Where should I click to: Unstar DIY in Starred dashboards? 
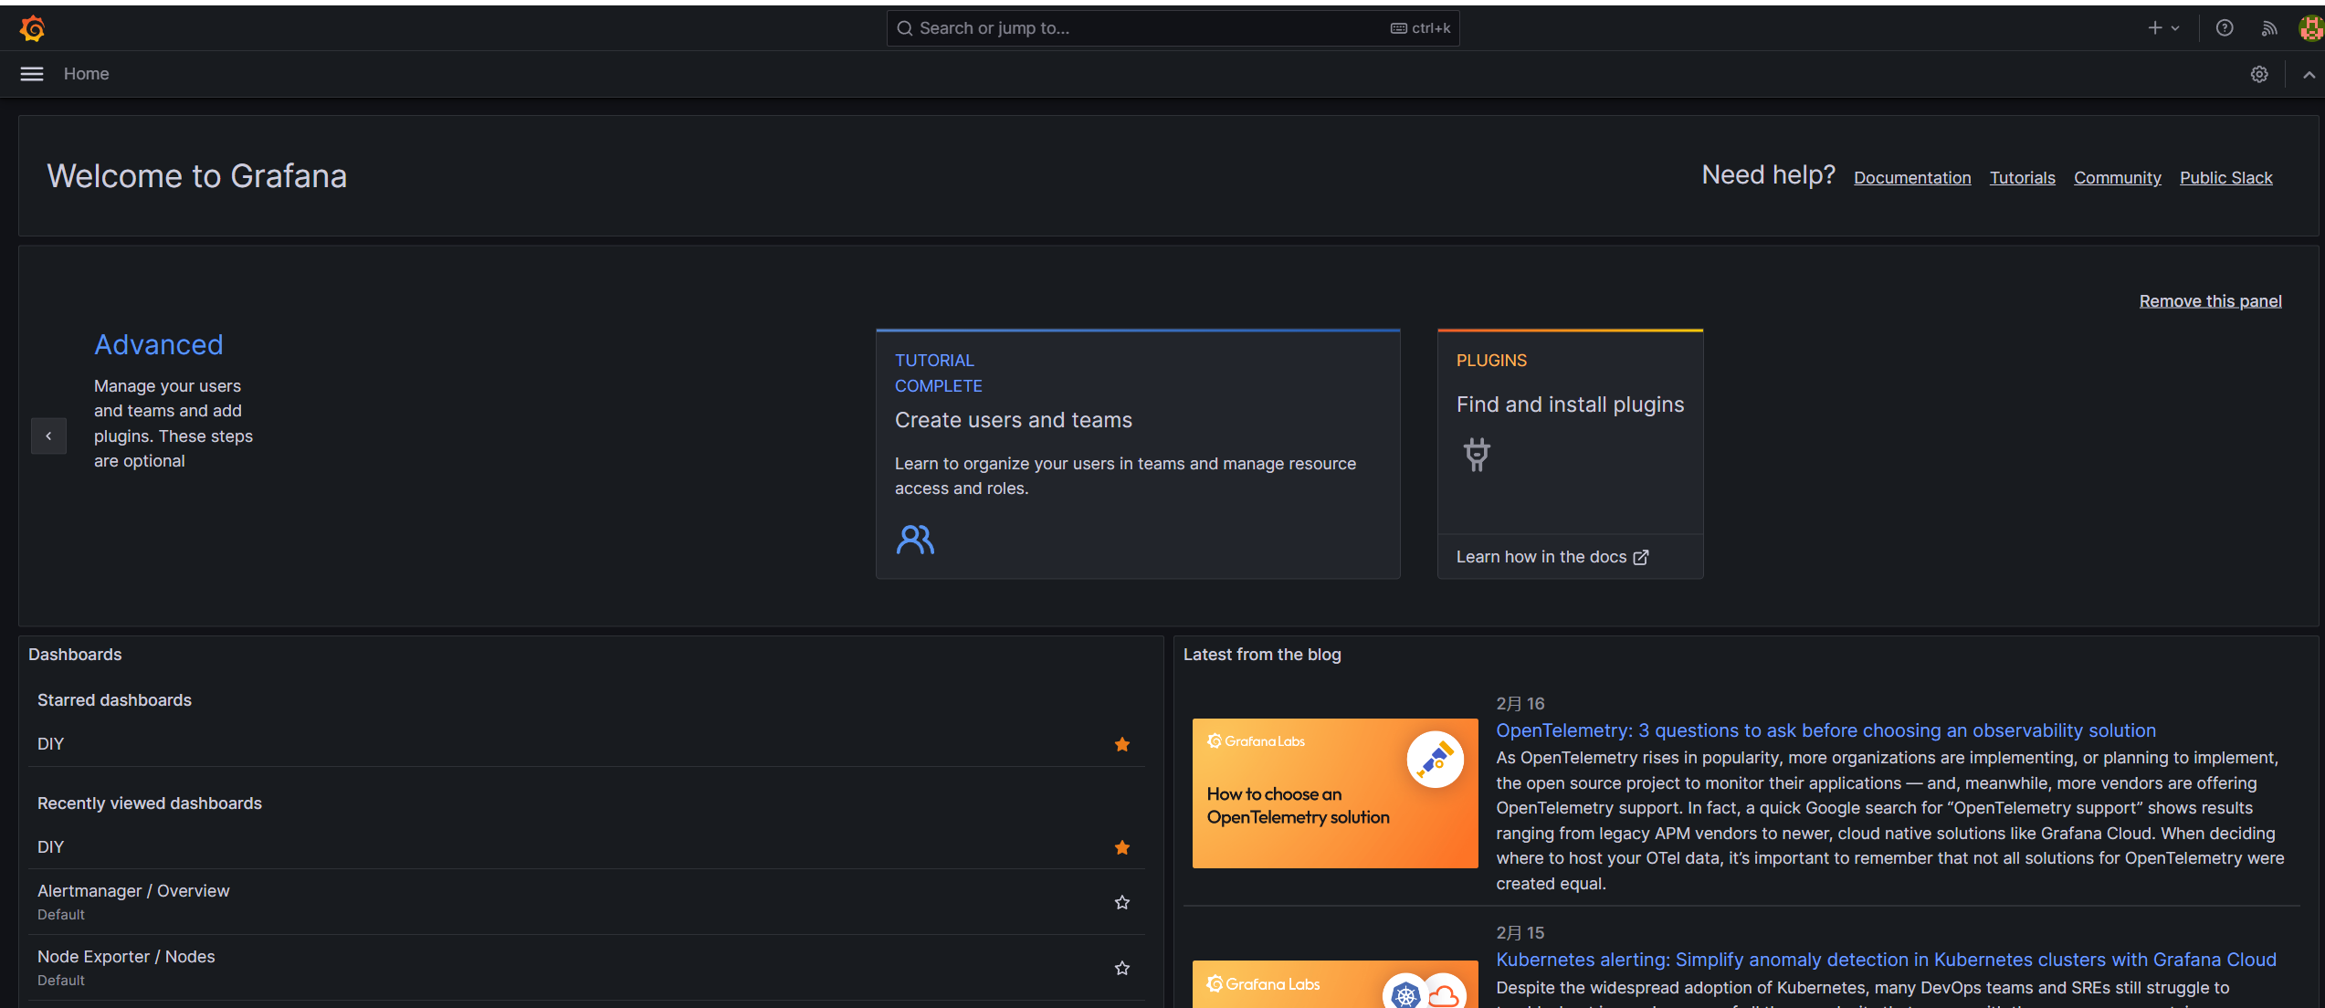(x=1122, y=745)
